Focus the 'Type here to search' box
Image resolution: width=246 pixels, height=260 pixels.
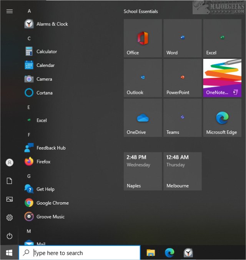click(x=80, y=253)
